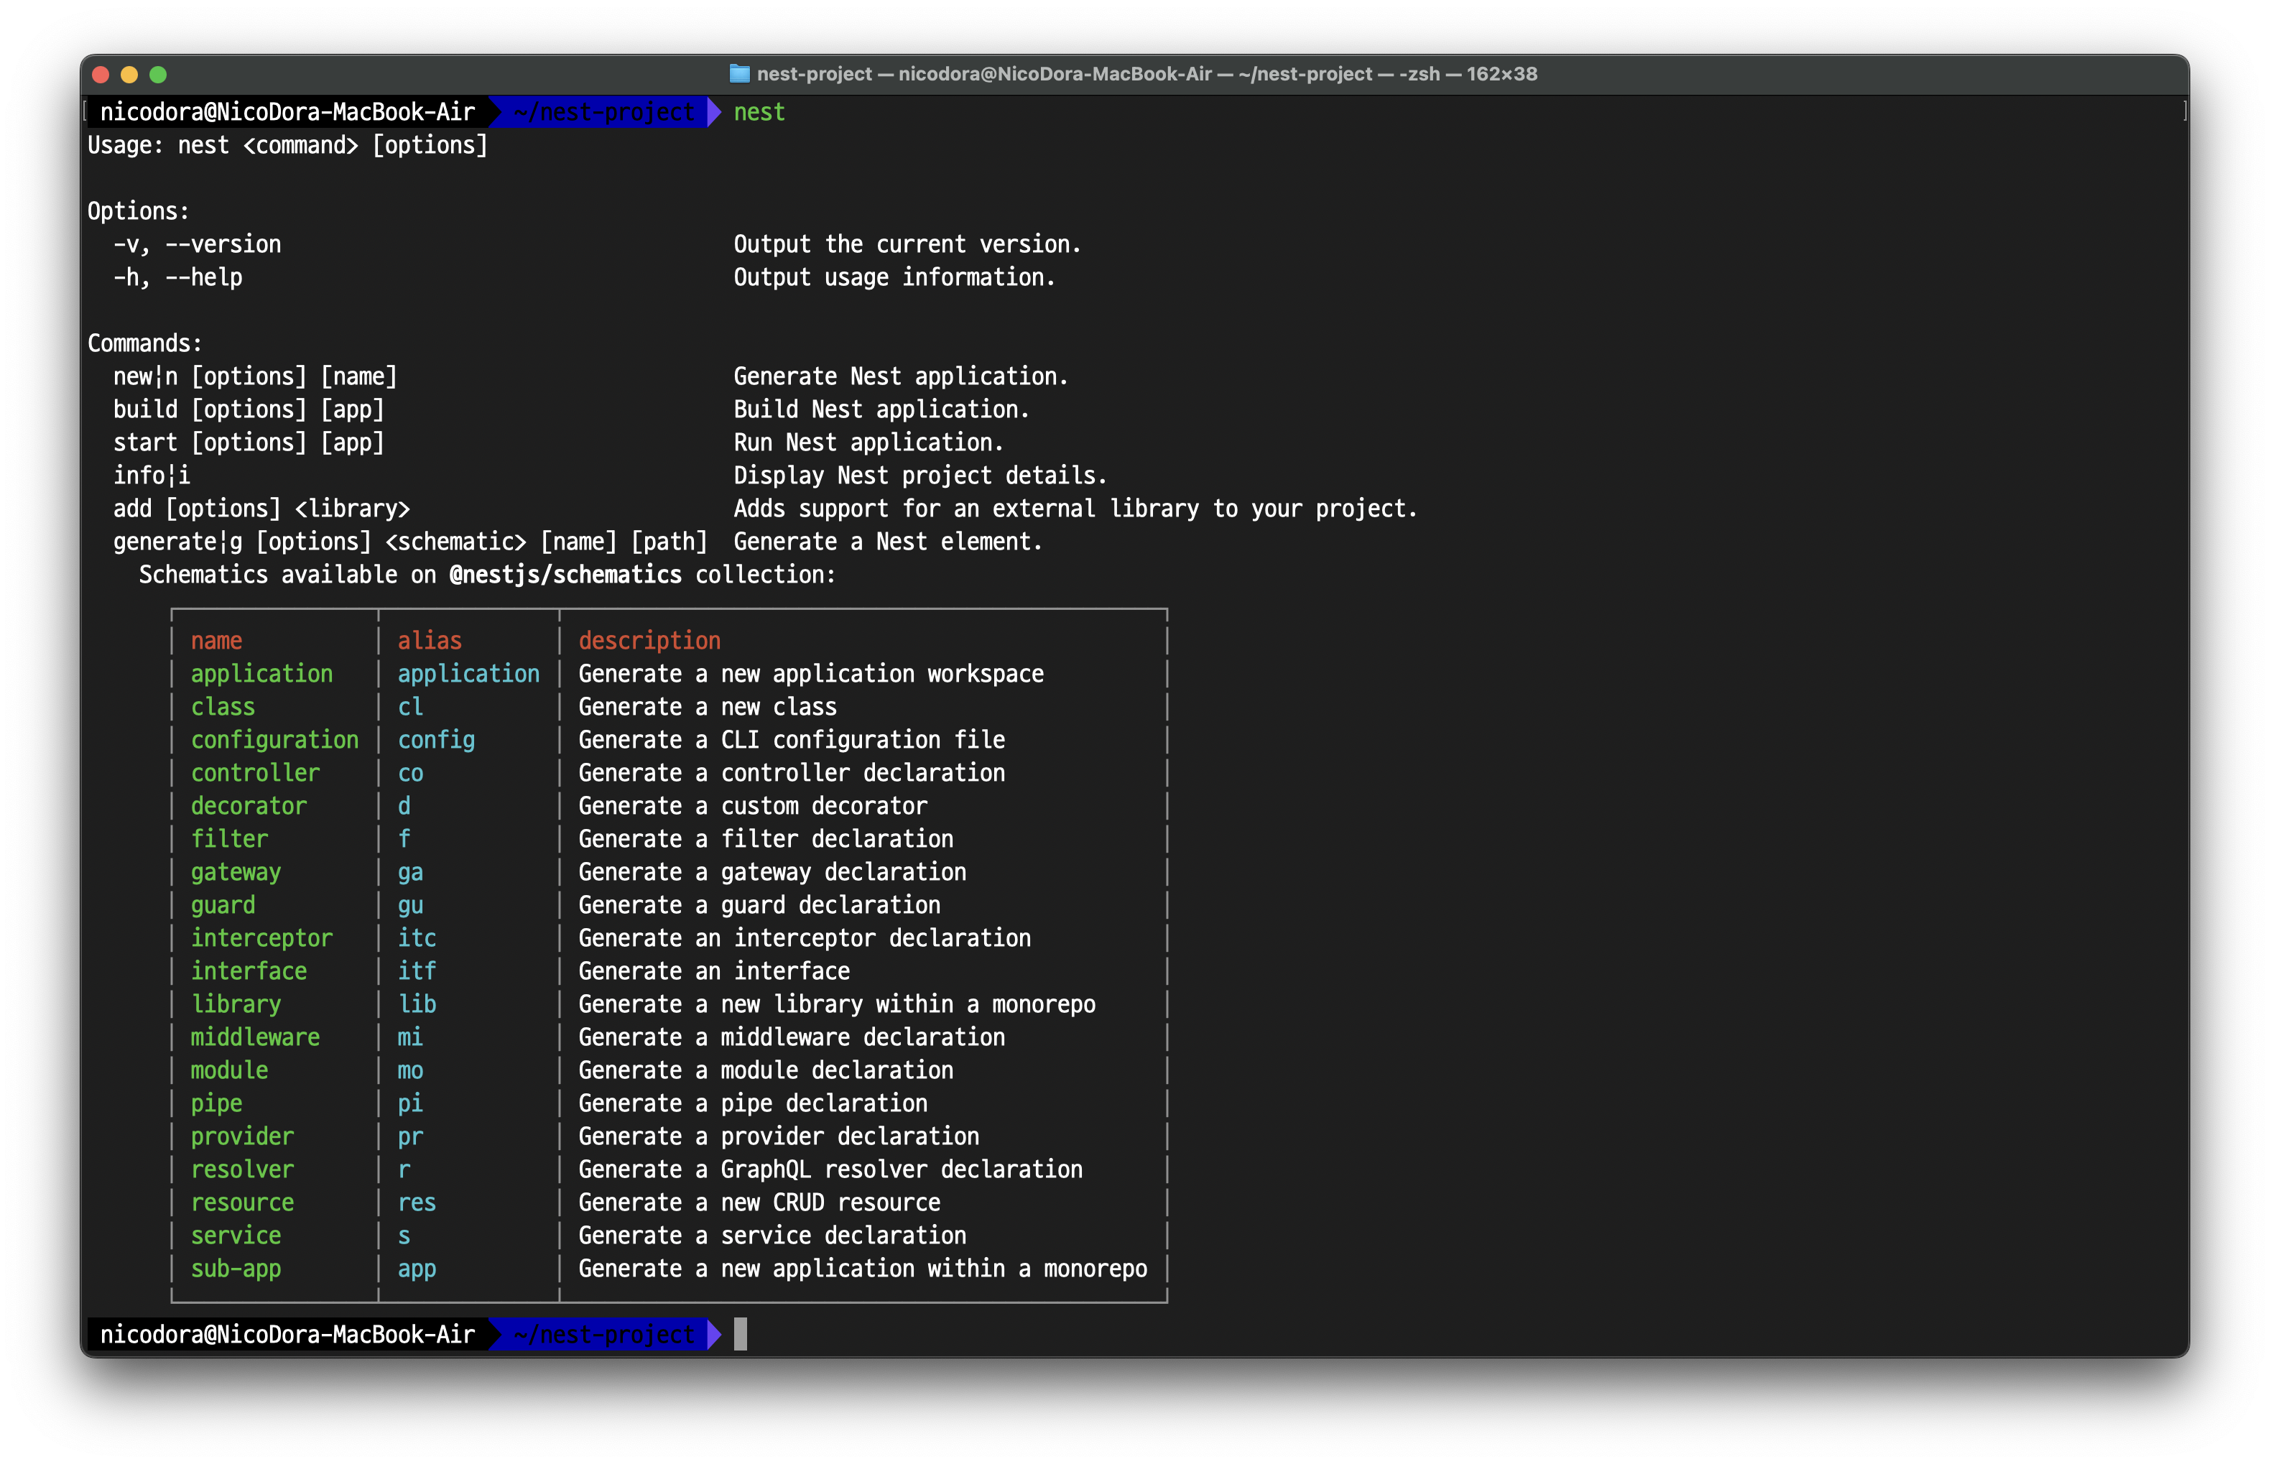Click the folder icon in title bar
Screen dimensions: 2270x1464
[740, 74]
